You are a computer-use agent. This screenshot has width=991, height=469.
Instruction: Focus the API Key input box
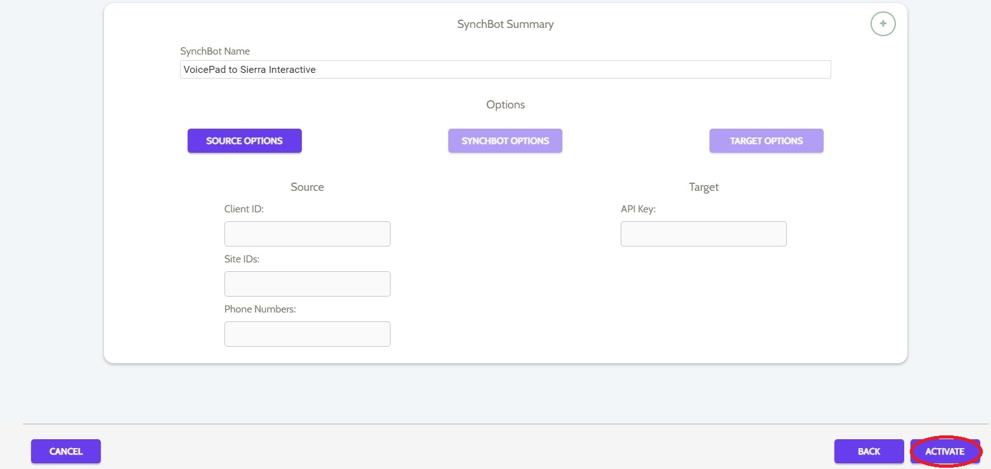tap(704, 234)
